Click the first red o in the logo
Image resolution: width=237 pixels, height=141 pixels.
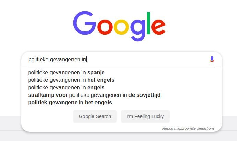point(105,27)
